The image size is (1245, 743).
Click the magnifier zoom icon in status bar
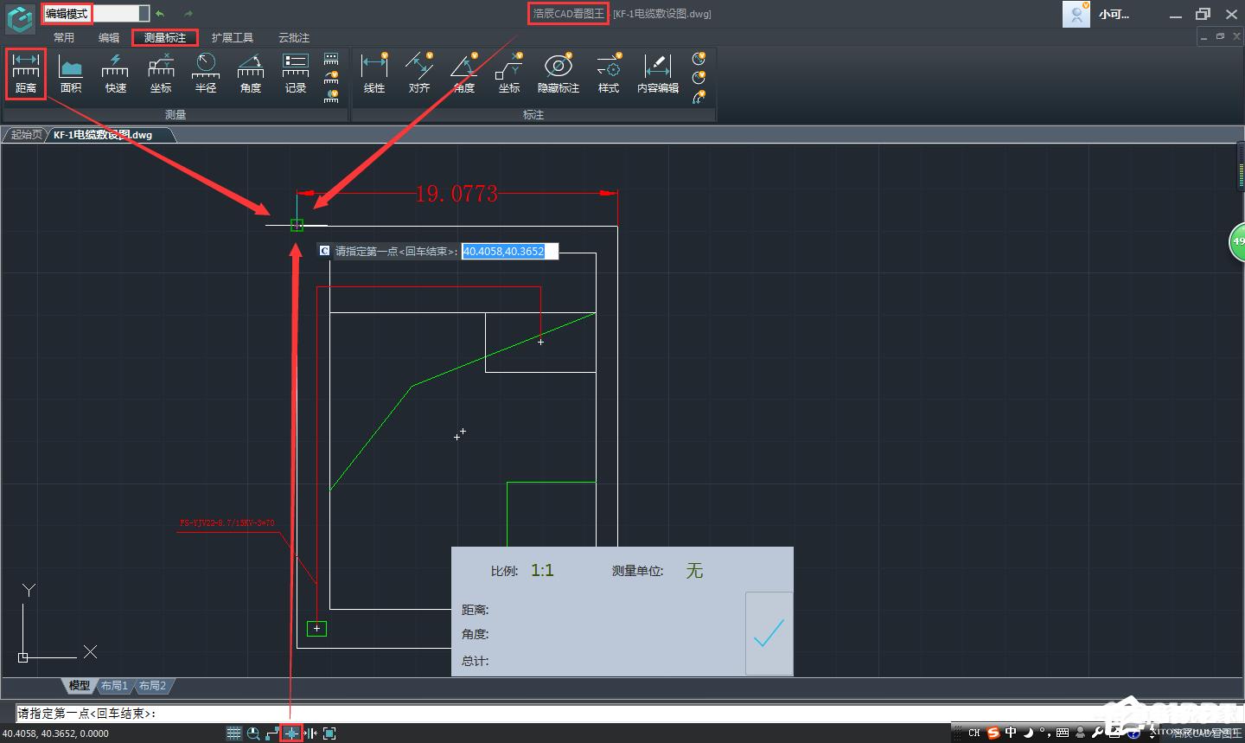pos(253,733)
